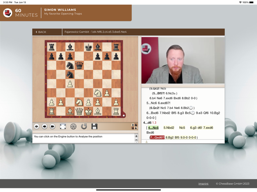
Task: Select move 6.Nc3± in notation
Action: (x=171, y=93)
